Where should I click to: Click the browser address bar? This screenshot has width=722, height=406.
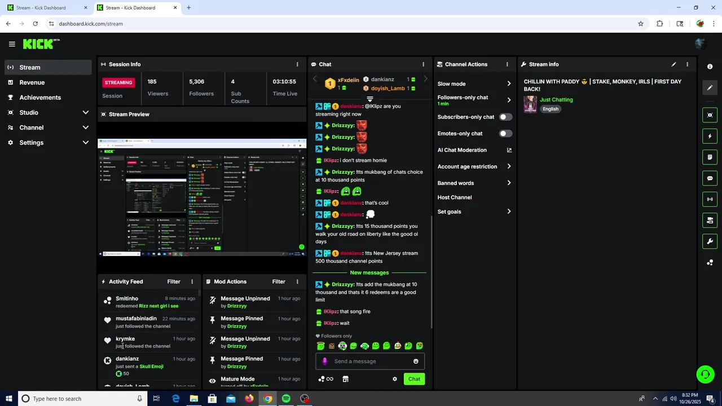click(344, 24)
